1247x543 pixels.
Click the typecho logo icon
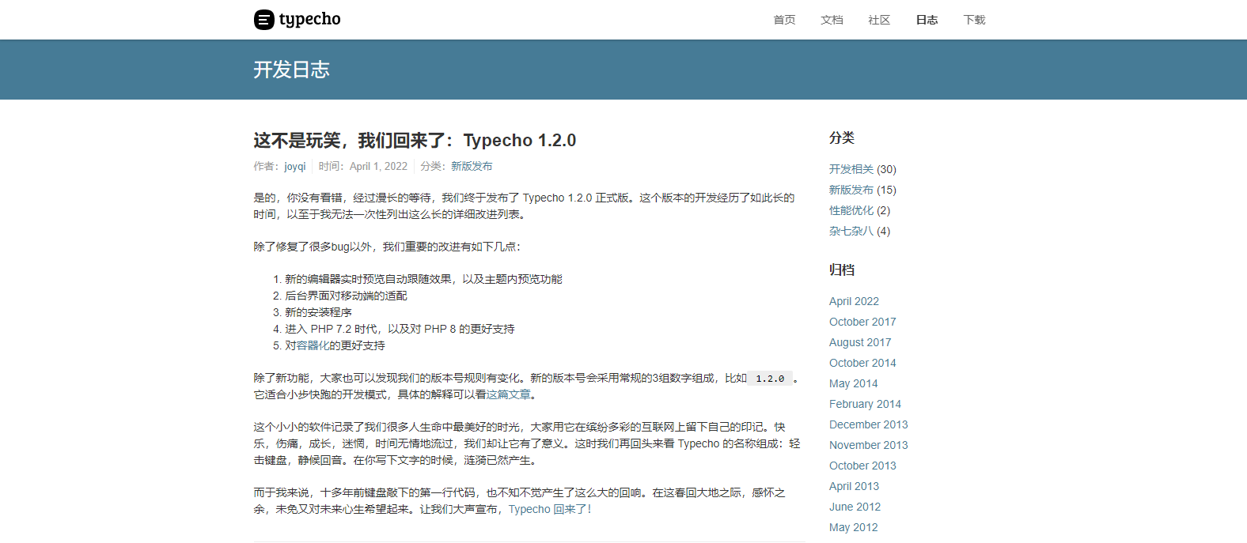264,20
